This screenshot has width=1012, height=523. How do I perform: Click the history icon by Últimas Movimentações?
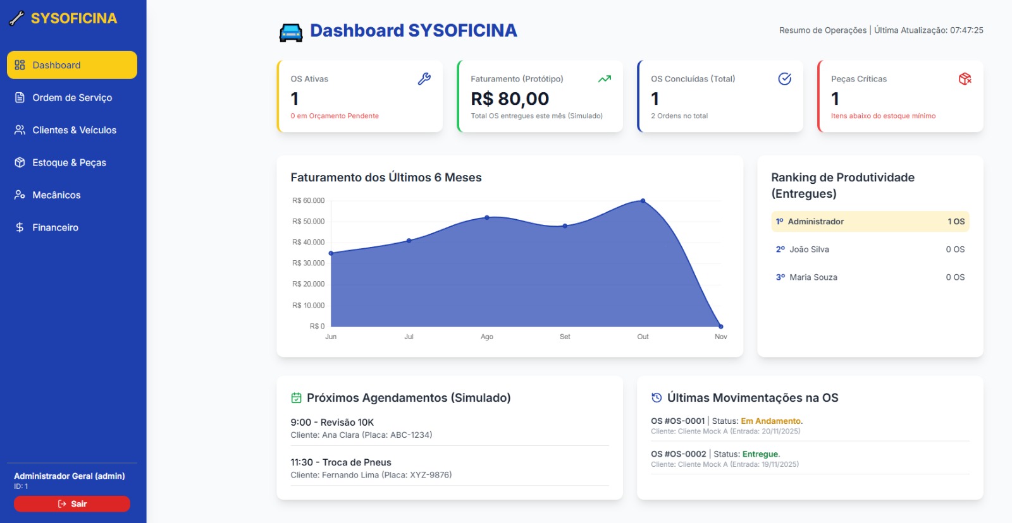coord(657,398)
